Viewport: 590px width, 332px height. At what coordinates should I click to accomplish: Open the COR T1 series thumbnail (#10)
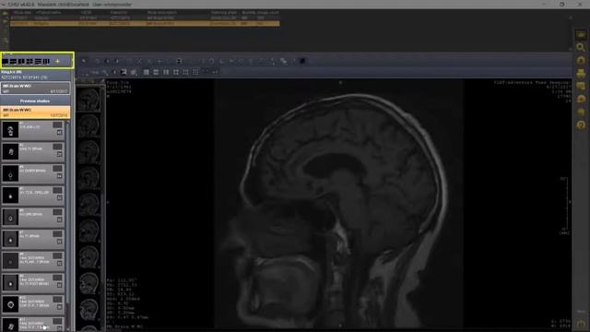pos(10,304)
